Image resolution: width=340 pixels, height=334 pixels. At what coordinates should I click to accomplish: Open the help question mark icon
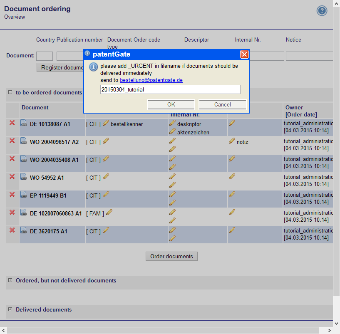coord(322,11)
